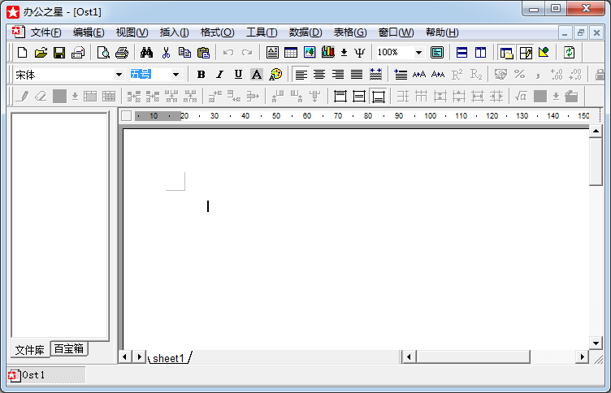
Task: Click the next sheet arrow button
Action: click(x=139, y=356)
